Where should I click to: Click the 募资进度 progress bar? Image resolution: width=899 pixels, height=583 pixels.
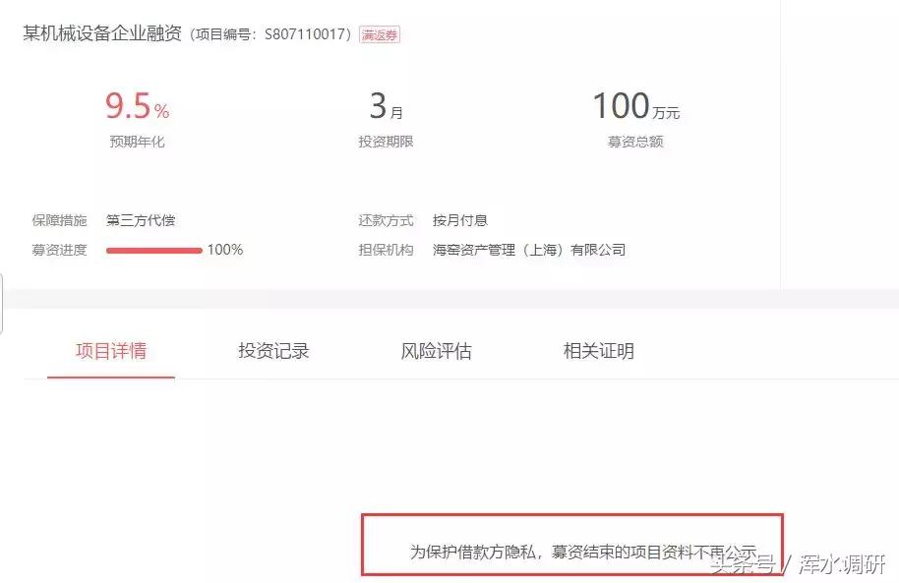(154, 251)
